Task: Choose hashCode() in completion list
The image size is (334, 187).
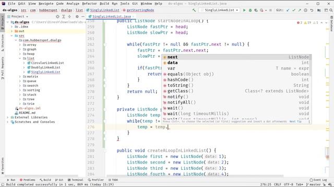Action: [236, 79]
